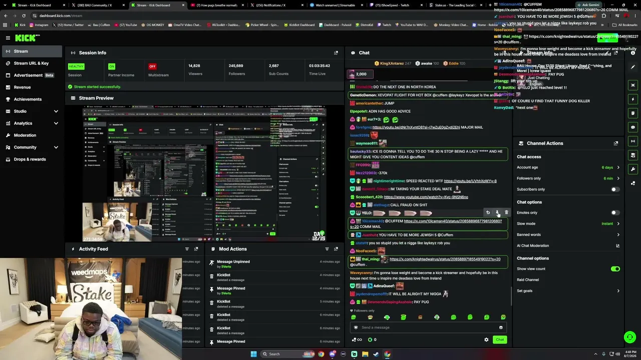Screen dimensions: 641x360
Task: Open AI Chat Moderation external link
Action: pyautogui.click(x=617, y=245)
